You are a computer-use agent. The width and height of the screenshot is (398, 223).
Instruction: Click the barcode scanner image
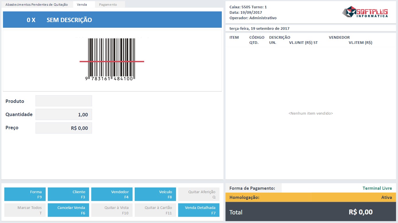click(x=112, y=60)
